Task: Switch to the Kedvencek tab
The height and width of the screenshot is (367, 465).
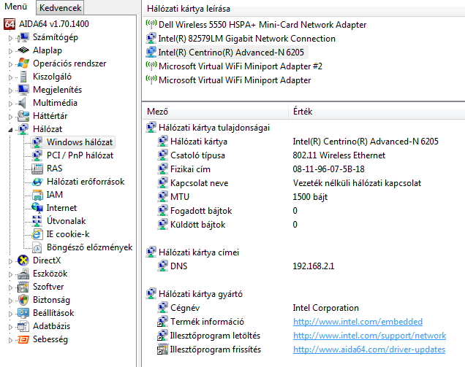Action: 60,8
